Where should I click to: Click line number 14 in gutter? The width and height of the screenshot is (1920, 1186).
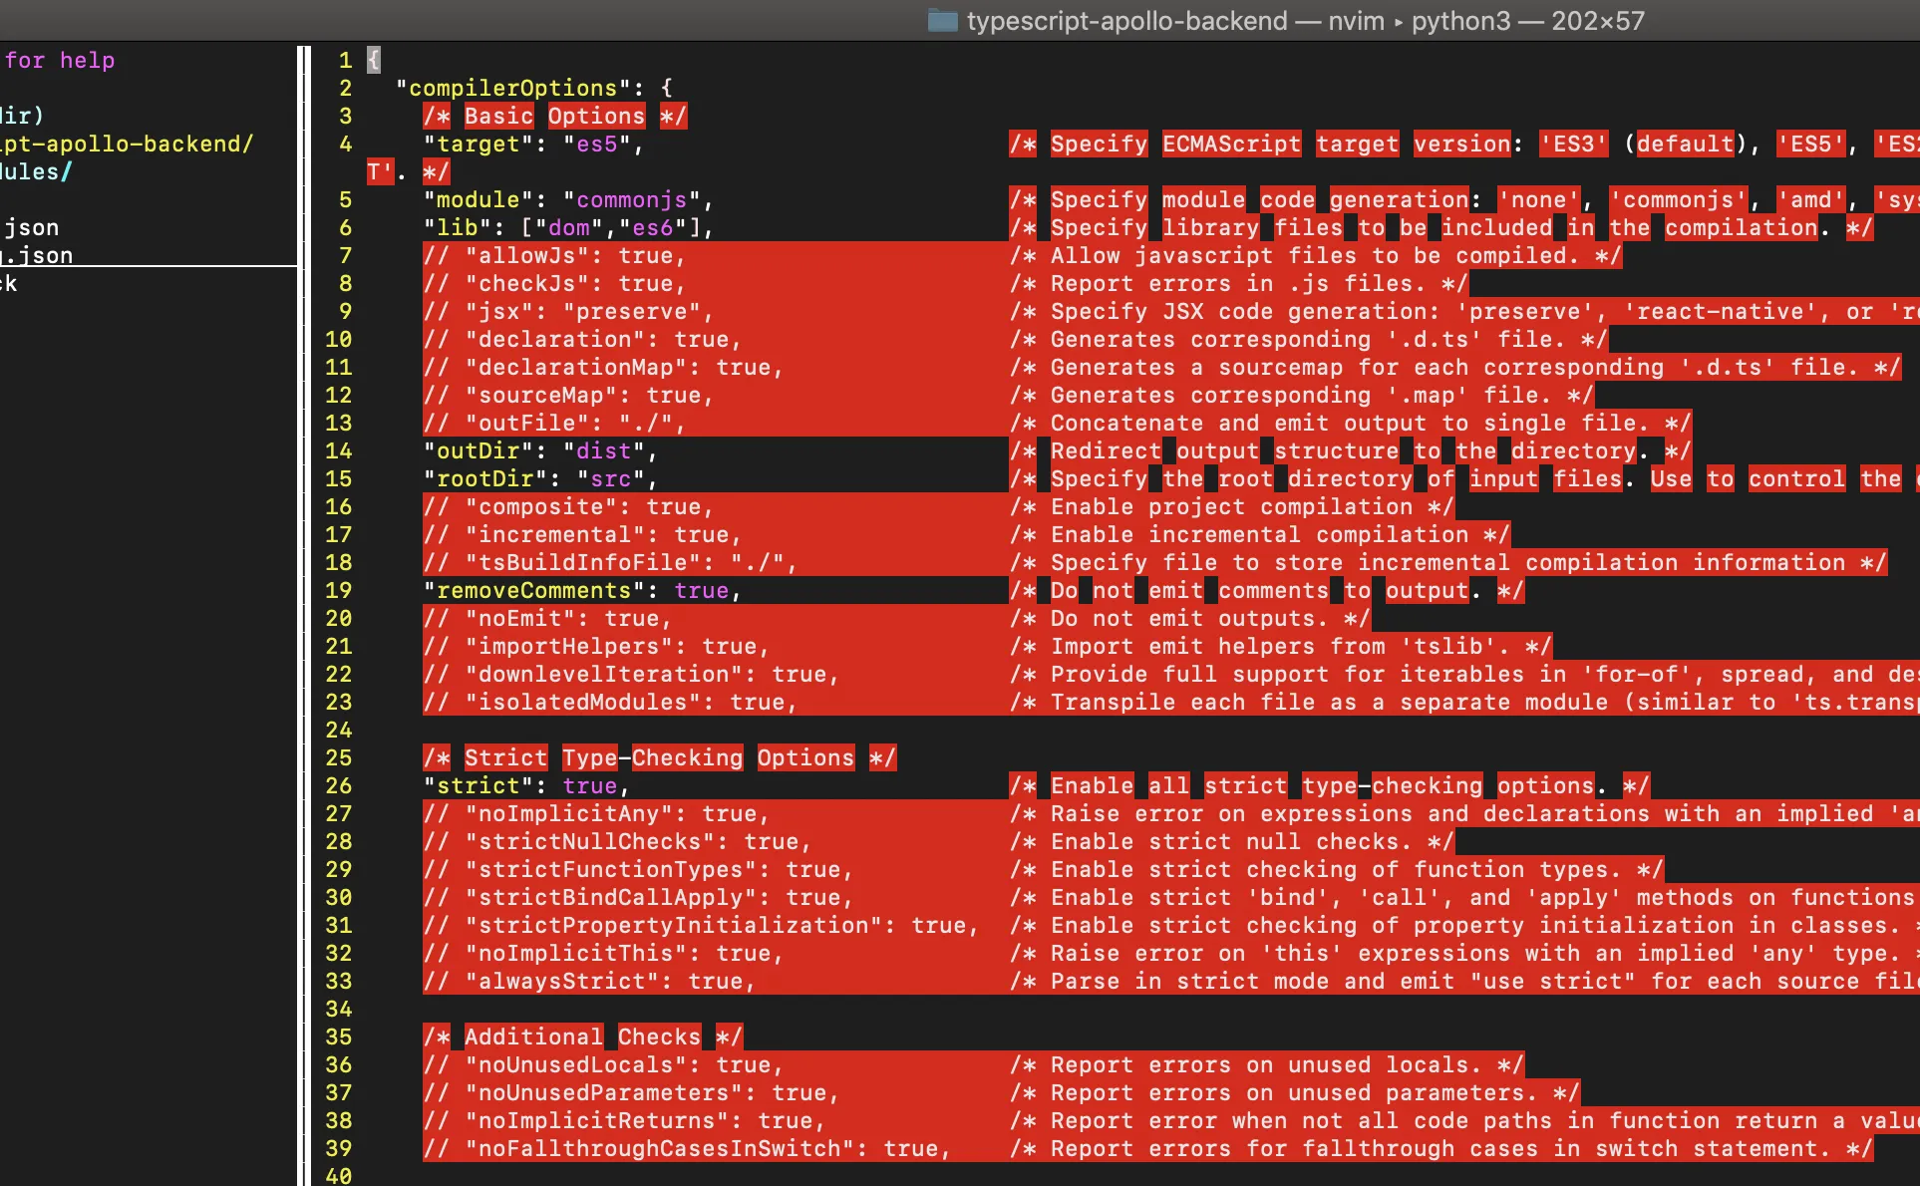(x=338, y=450)
